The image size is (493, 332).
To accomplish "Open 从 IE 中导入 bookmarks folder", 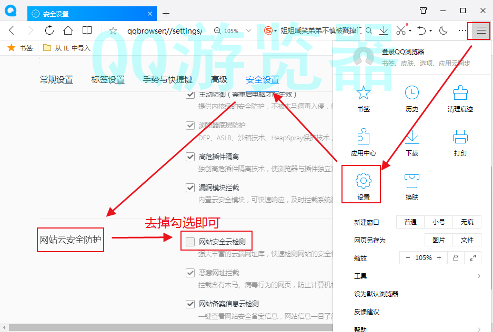I will pyautogui.click(x=67, y=48).
